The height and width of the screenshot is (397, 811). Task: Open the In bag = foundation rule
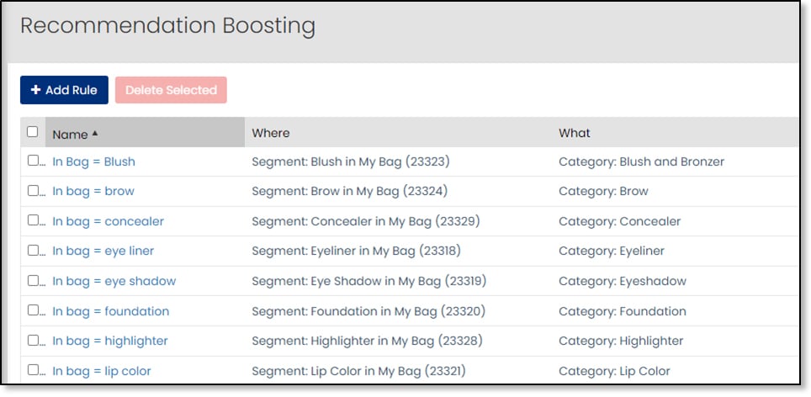click(110, 311)
